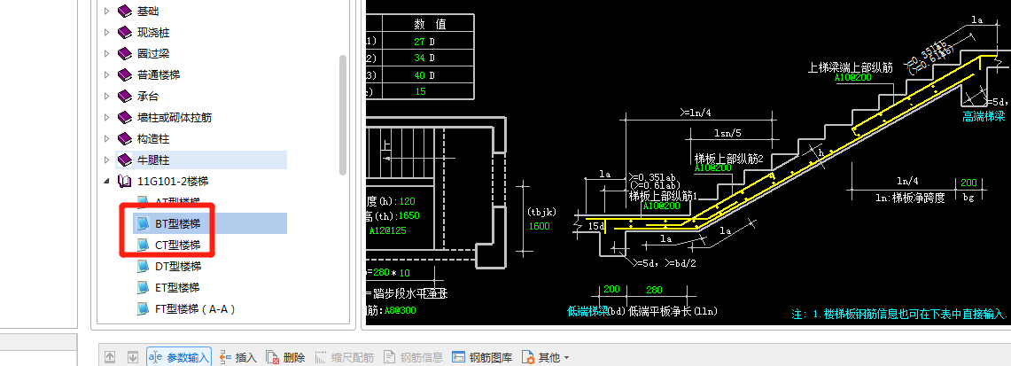Expand the 基础 tree node
Viewport: 1011px width, 366px height.
pyautogui.click(x=107, y=11)
